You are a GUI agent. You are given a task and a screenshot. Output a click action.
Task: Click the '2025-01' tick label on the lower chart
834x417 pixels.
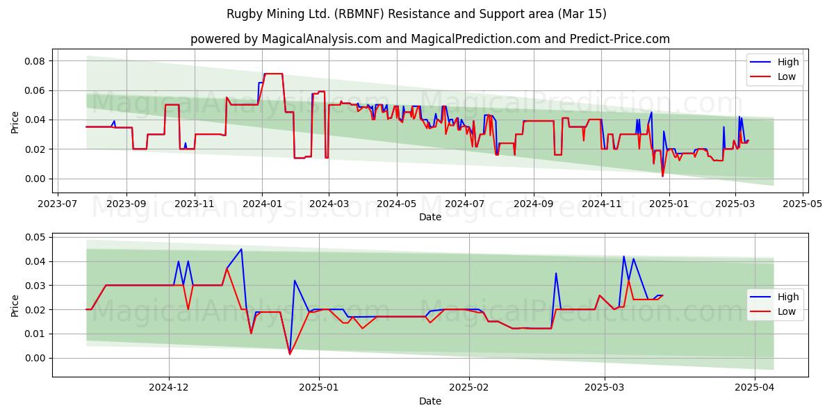point(319,388)
